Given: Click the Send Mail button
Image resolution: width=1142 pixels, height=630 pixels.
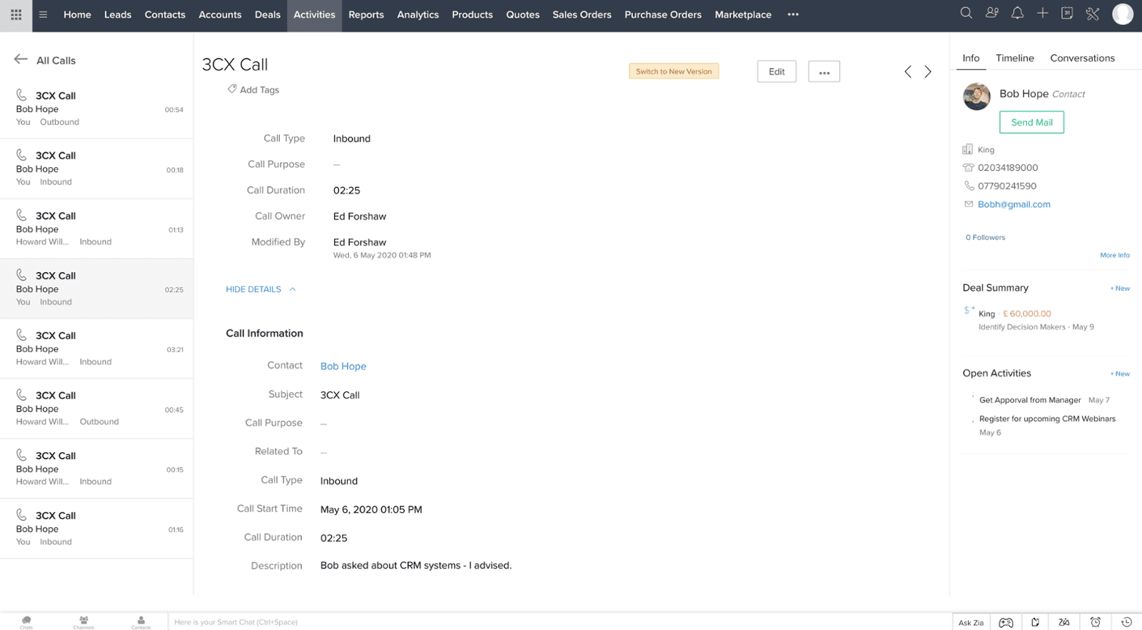Looking at the screenshot, I should pos(1031,122).
